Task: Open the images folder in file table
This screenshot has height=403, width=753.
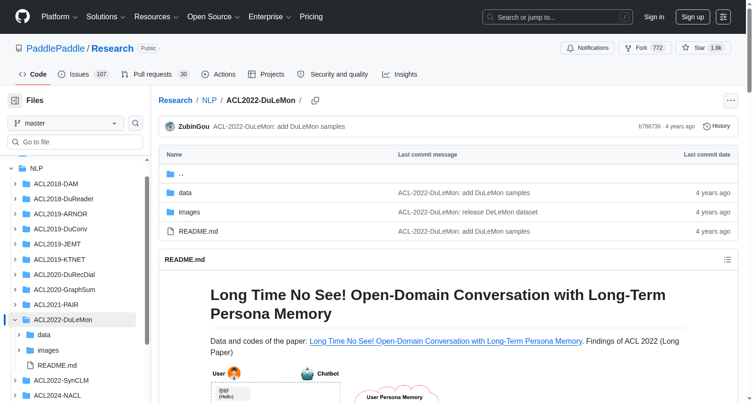Action: tap(189, 212)
